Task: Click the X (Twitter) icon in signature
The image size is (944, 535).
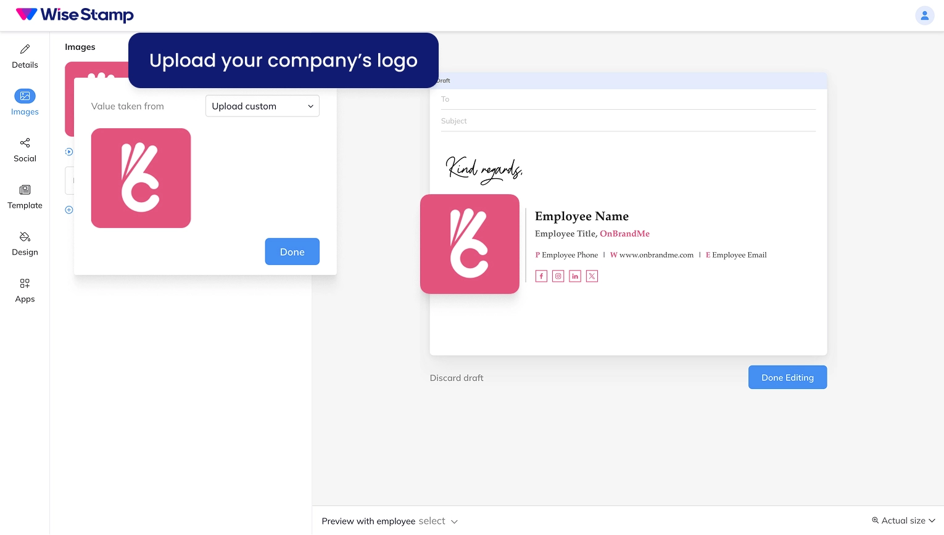Action: pos(592,276)
